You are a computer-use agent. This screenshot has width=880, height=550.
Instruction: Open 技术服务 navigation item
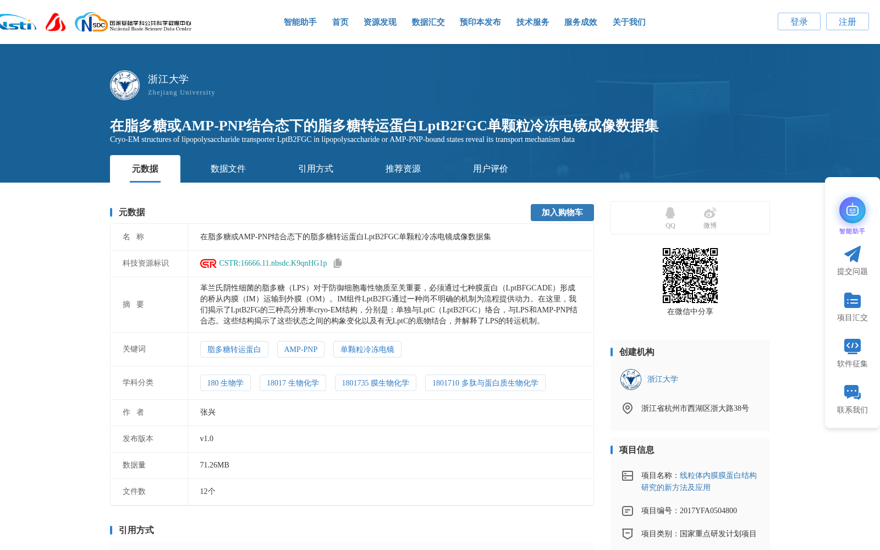(533, 22)
